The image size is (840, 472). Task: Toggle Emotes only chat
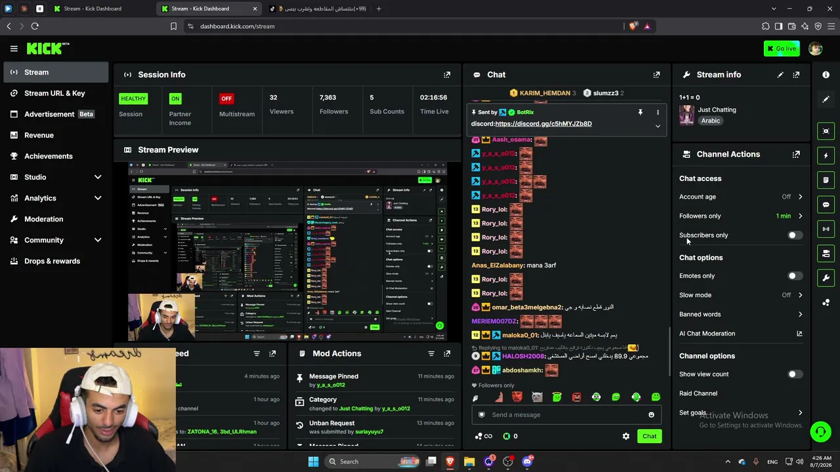click(795, 276)
